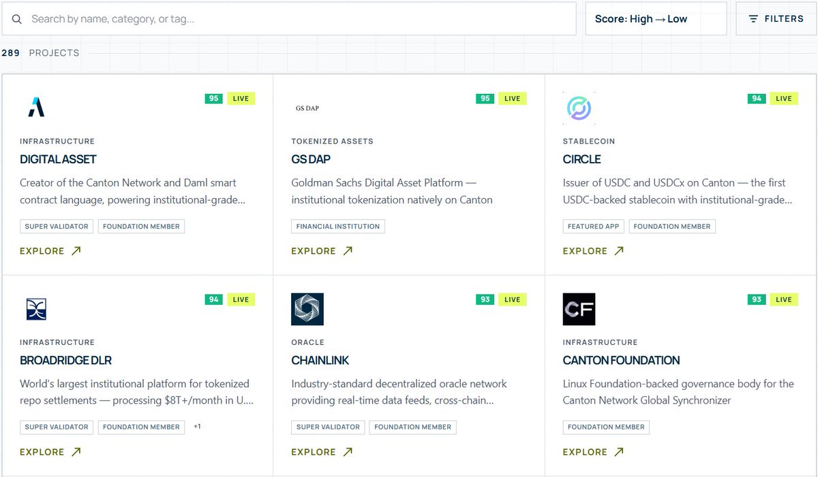Click the 93 score badge on Chainlink
The width and height of the screenshot is (818, 477).
(485, 299)
